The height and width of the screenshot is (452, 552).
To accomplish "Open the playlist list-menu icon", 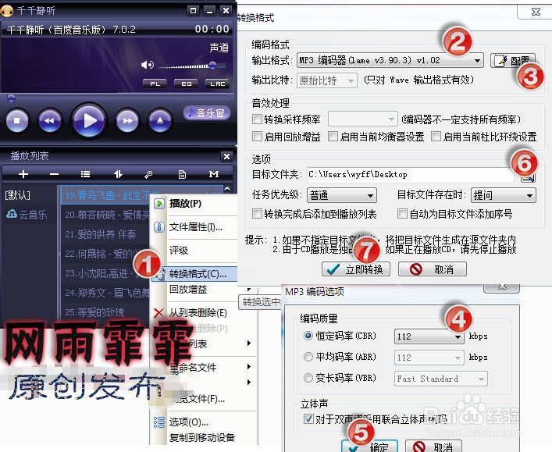I will [85, 174].
